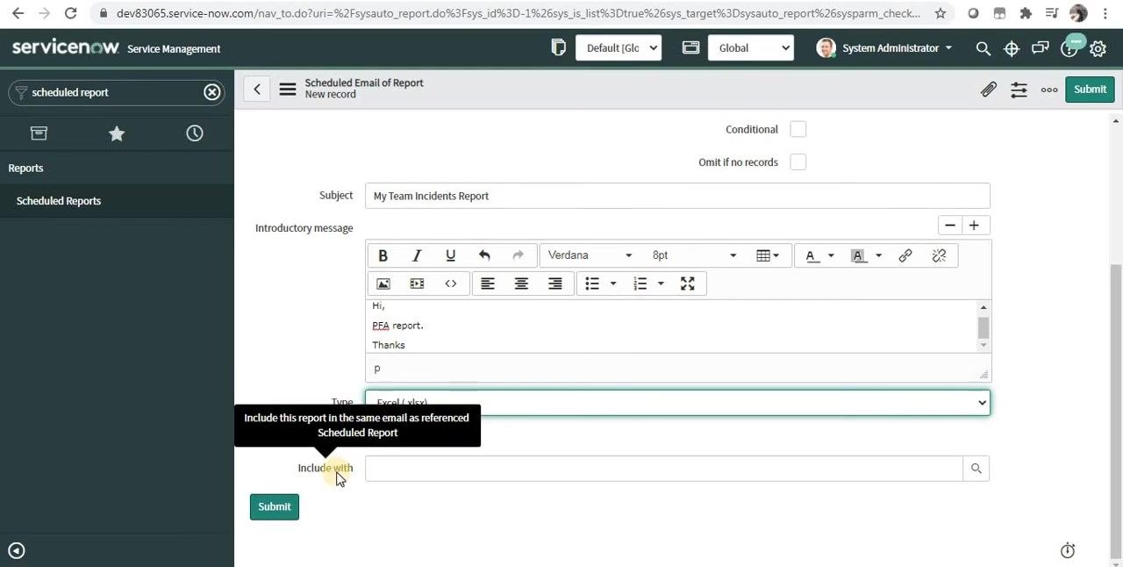The width and height of the screenshot is (1123, 567).
Task: Open Connect chat sidebar icon
Action: (x=1041, y=48)
